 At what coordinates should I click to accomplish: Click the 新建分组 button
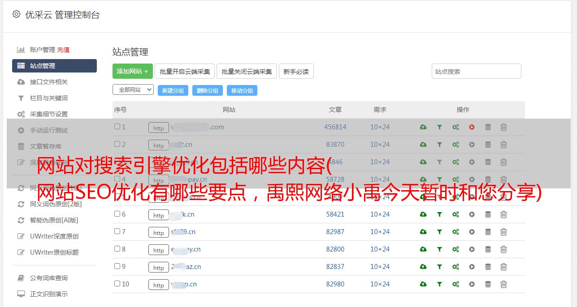coord(173,90)
